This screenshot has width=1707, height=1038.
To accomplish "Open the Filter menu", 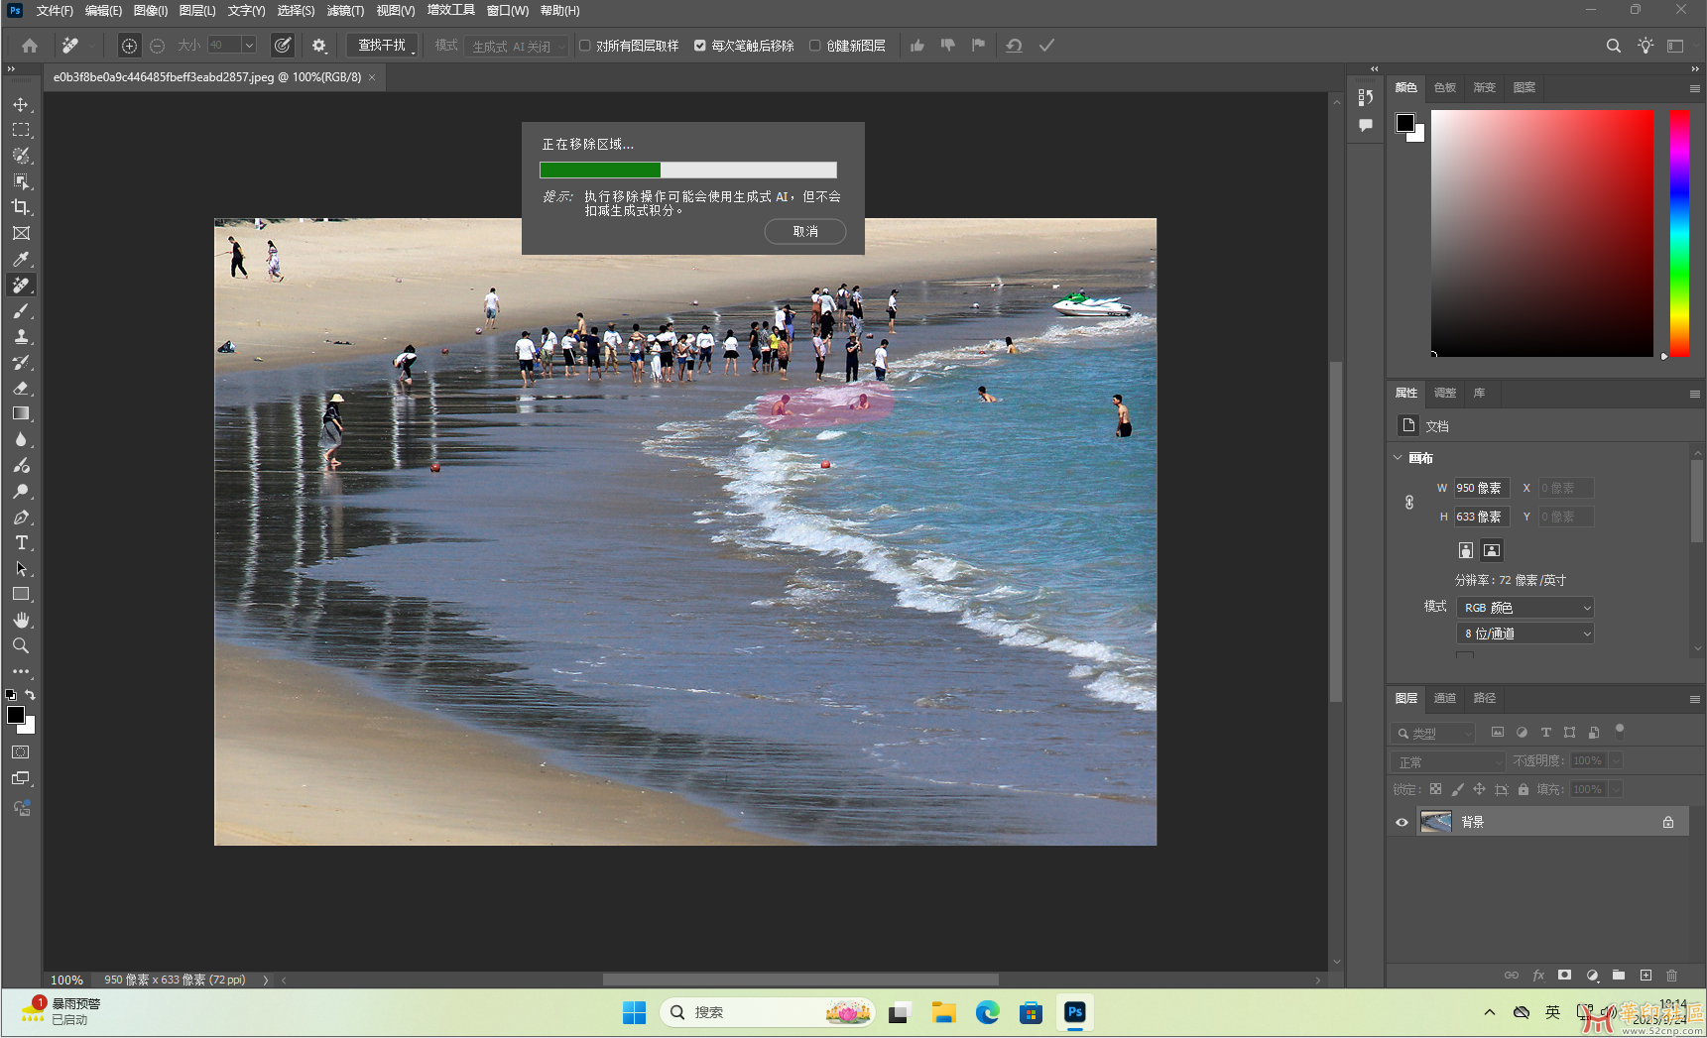I will [345, 11].
